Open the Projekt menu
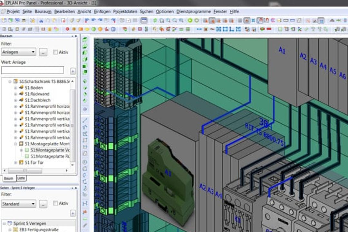This screenshot has height=232, width=348. pyautogui.click(x=13, y=11)
